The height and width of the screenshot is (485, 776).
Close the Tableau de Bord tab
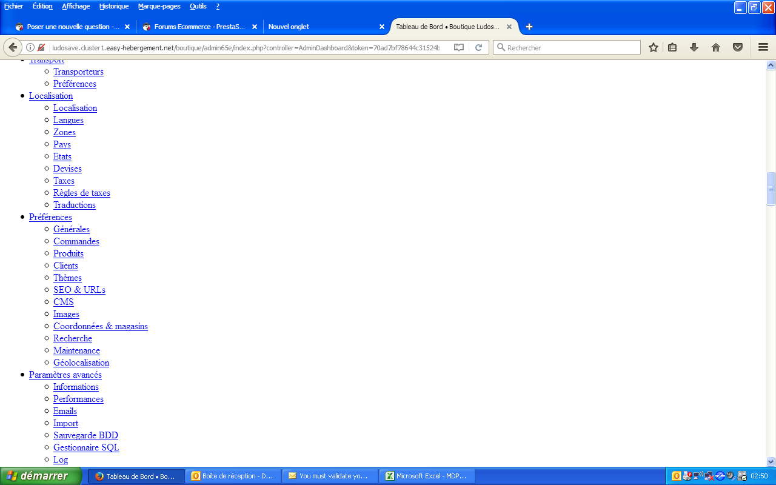pyautogui.click(x=509, y=27)
